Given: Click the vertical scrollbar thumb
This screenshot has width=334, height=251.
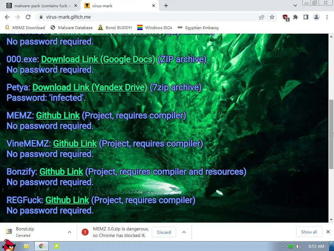Looking at the screenshot, I should point(331,134).
